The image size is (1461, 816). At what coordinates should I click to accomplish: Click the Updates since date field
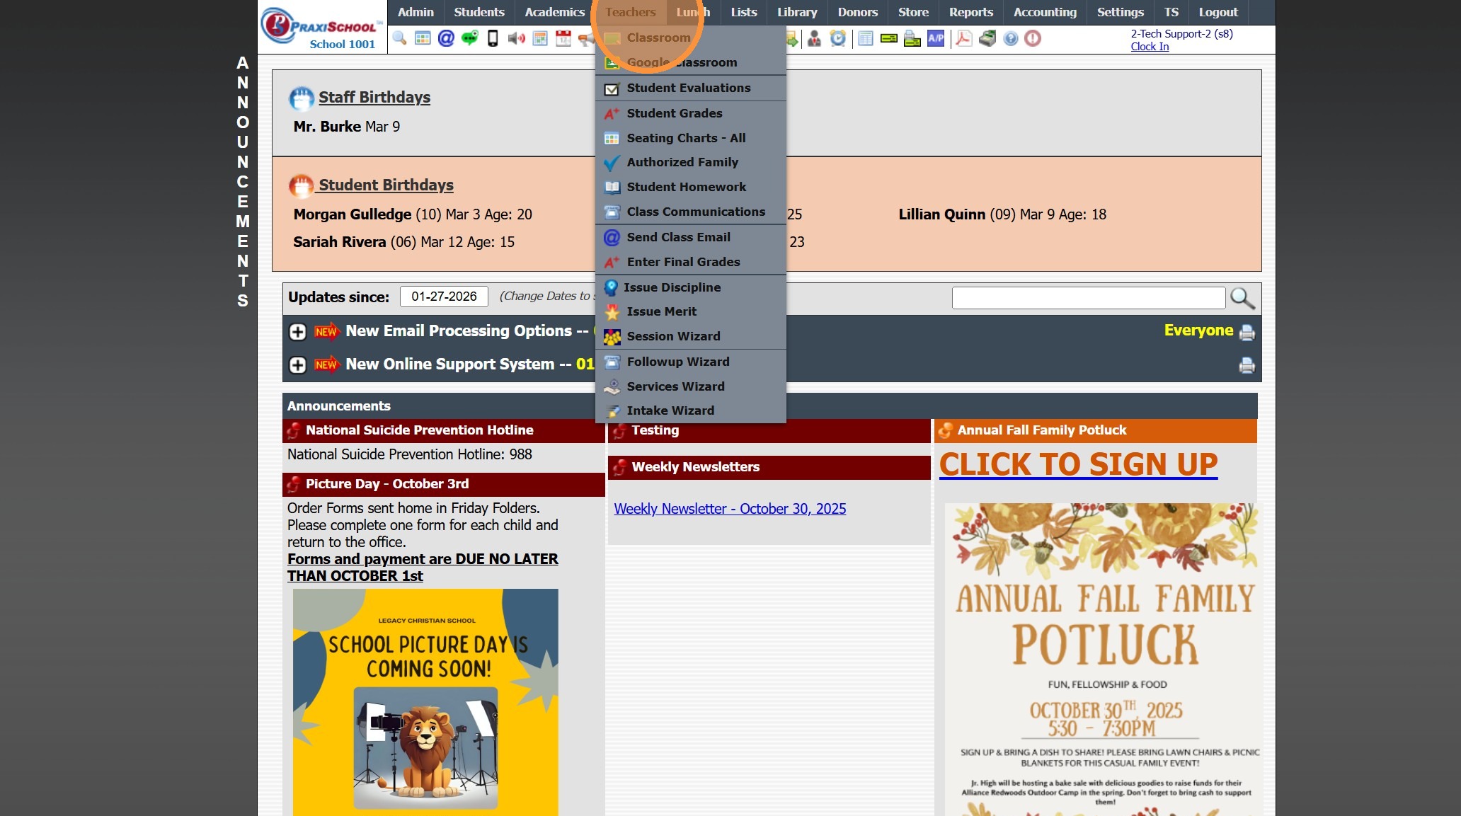(x=444, y=297)
